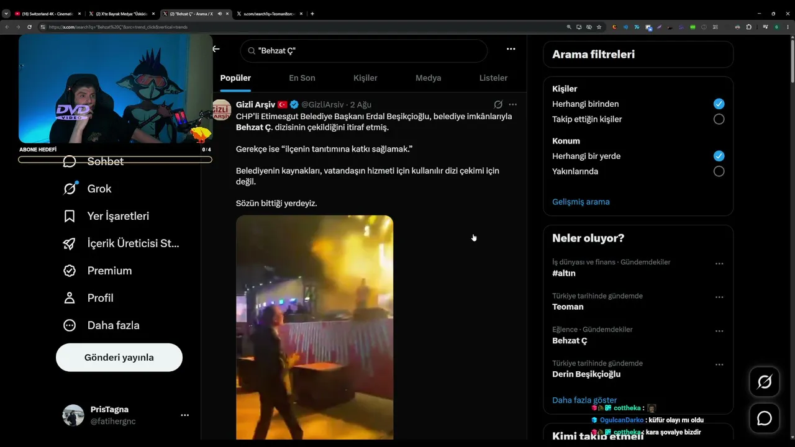Screen dimensions: 795x447
Task: Switch to the Medya tab
Action: [428, 78]
